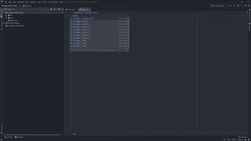251x141 pixels.
Task: Choose hexagon__background completion suggestion
Action: pyautogui.click(x=99, y=18)
